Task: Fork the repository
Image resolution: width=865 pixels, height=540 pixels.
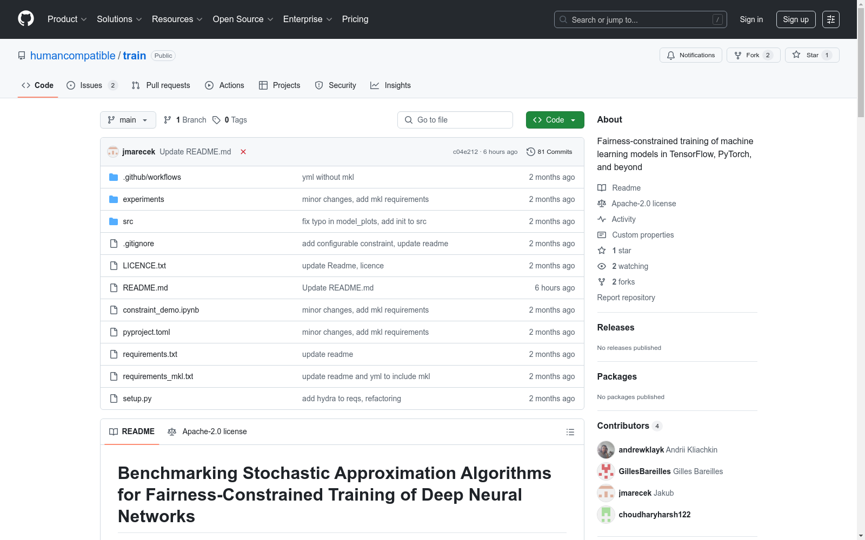Action: [753, 55]
